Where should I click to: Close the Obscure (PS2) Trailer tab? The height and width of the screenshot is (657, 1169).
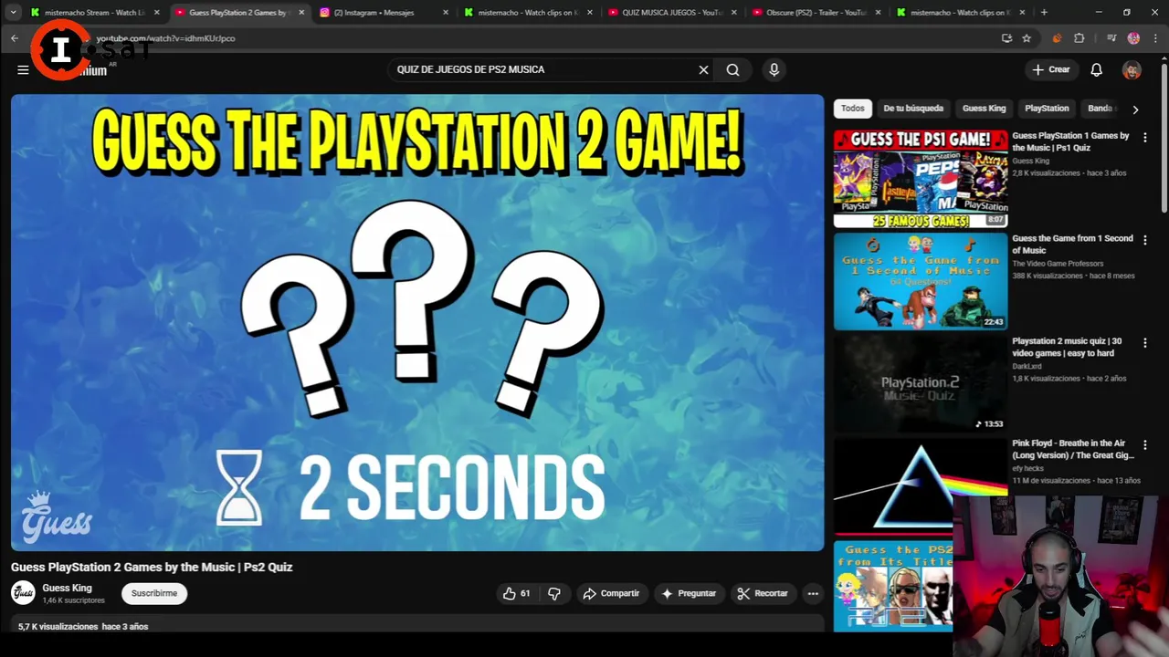tap(878, 13)
